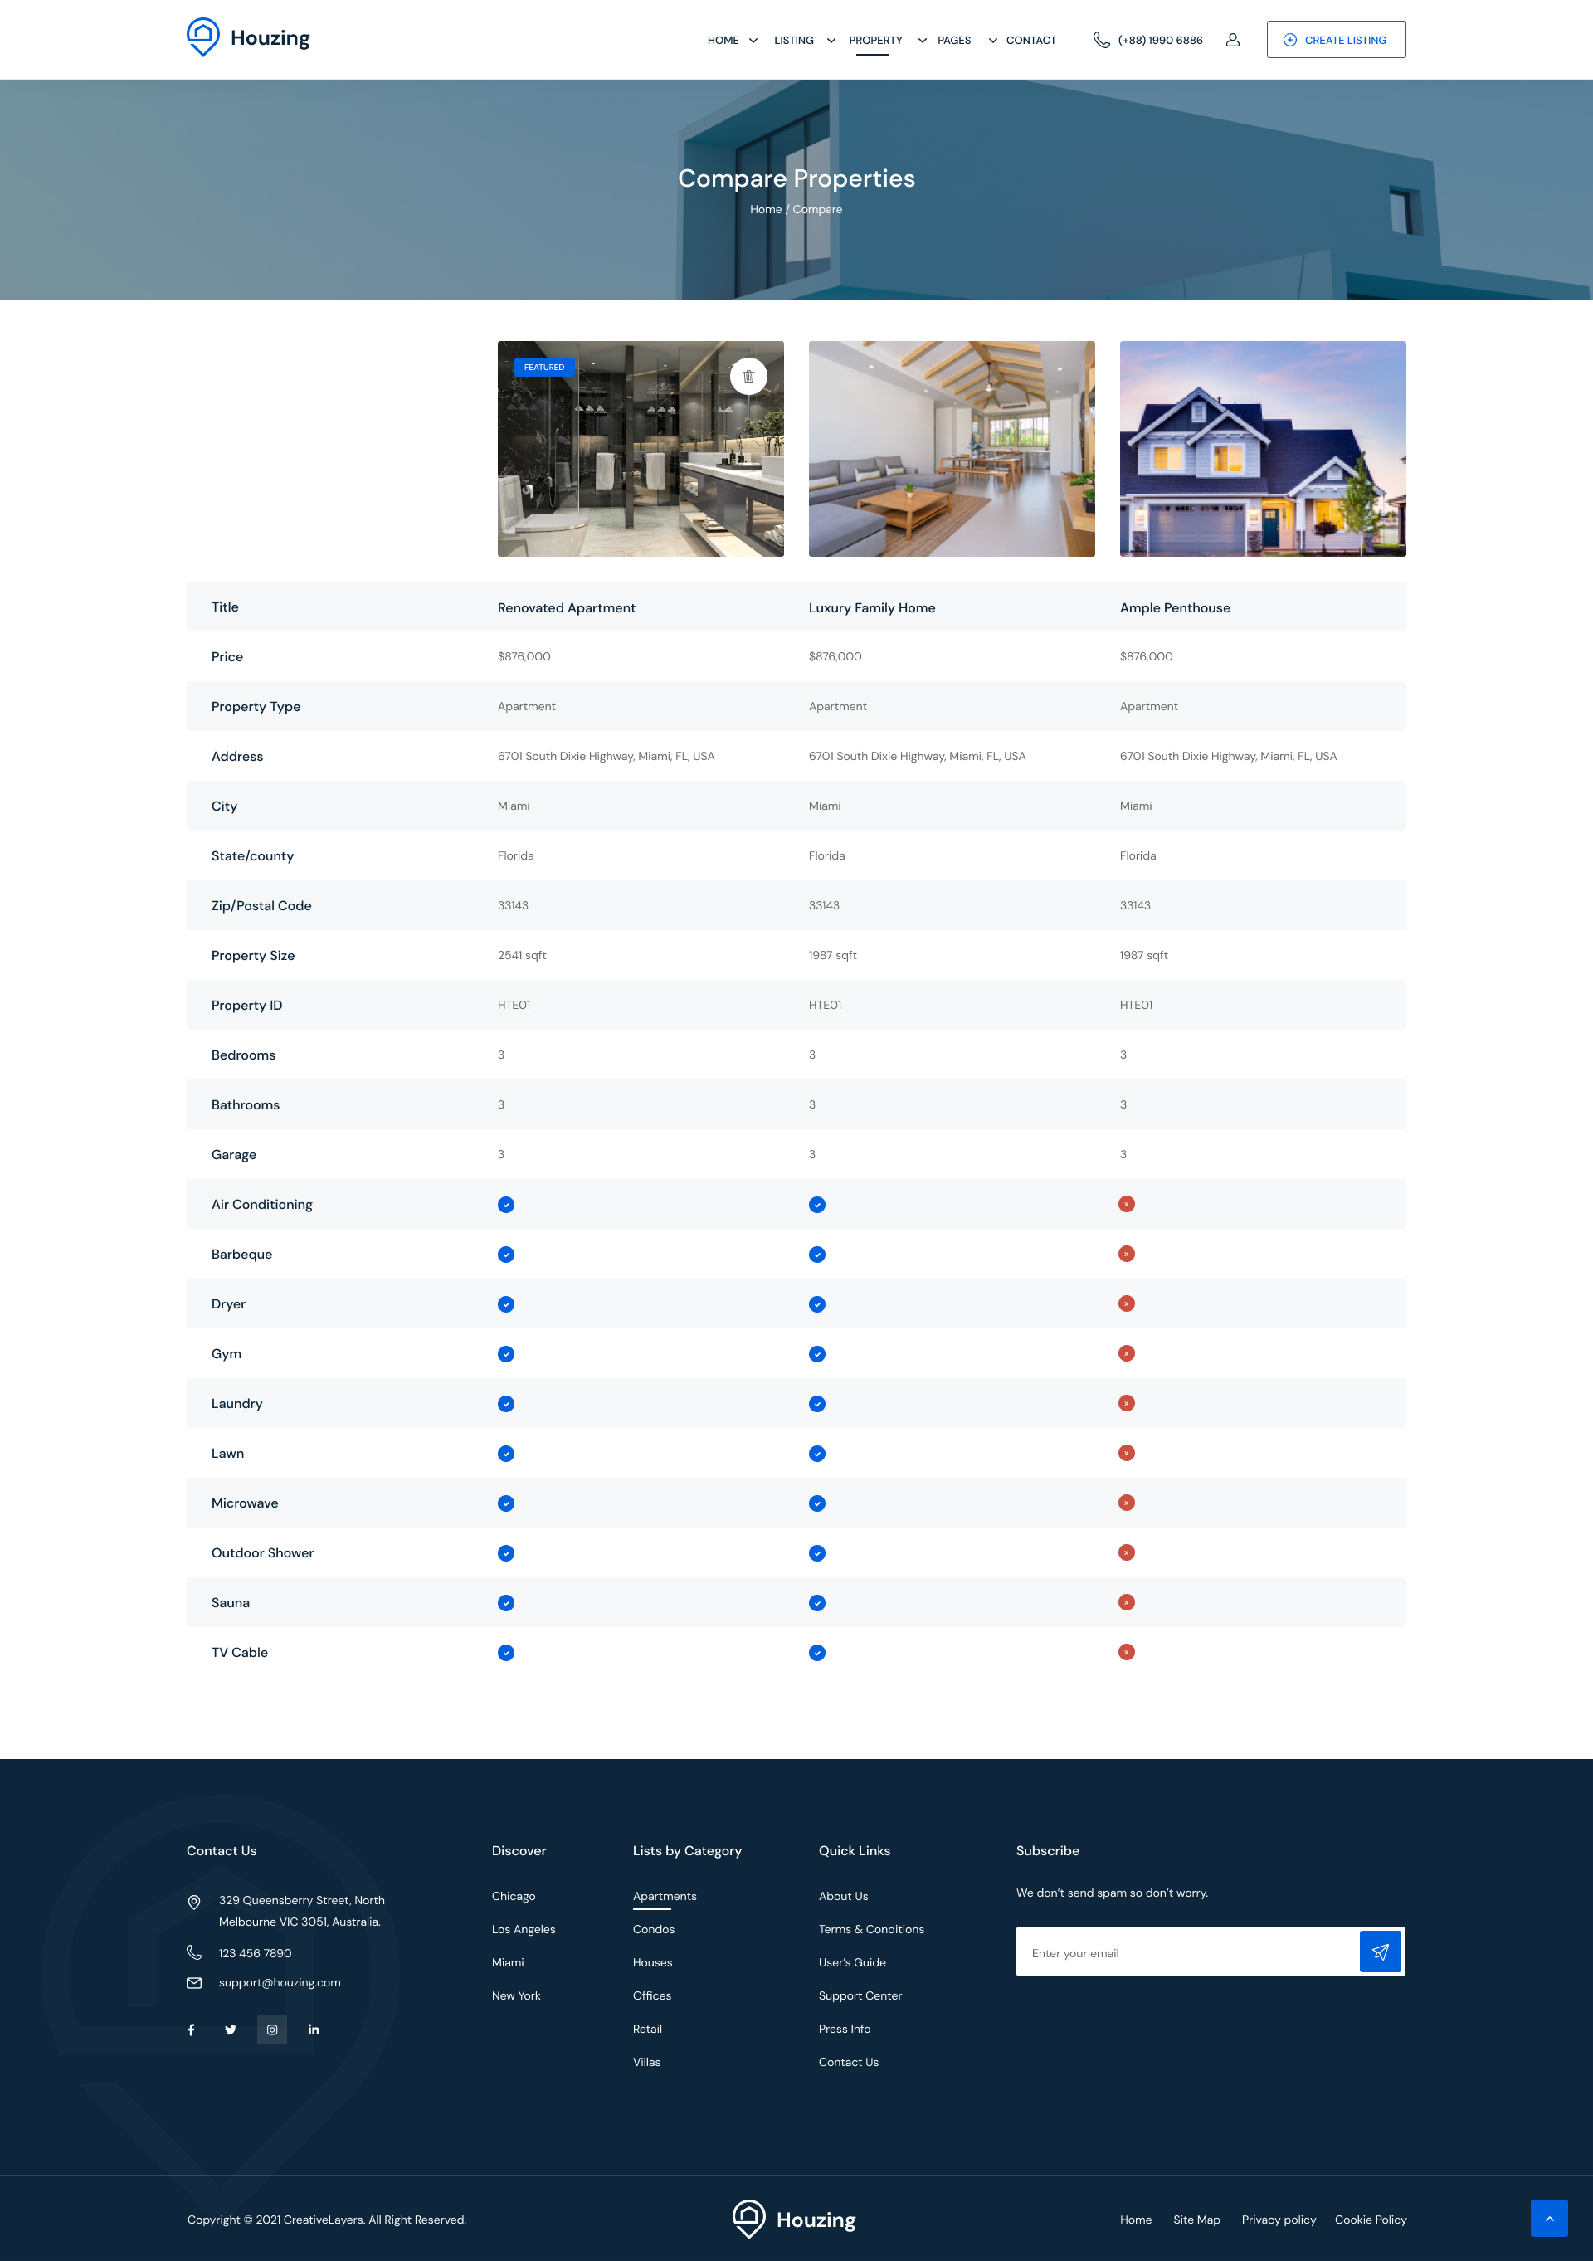Screen dimensions: 1593x2261
Task: Follow the Terms & Conditions footer link
Action: pyautogui.click(x=870, y=1929)
